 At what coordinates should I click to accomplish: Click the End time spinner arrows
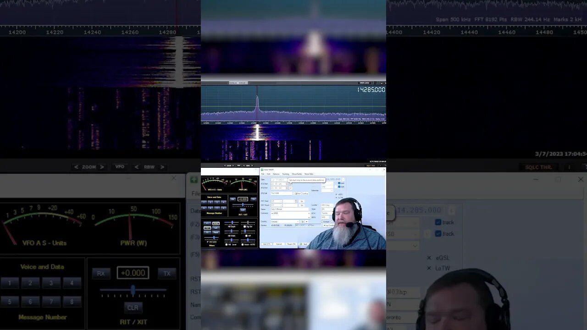coord(287,188)
